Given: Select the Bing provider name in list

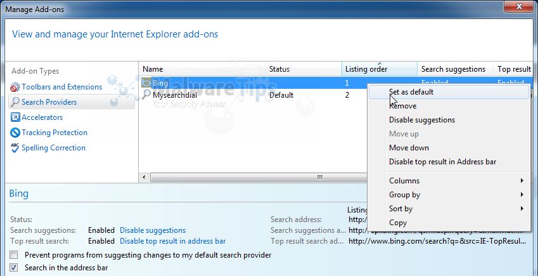Looking at the screenshot, I should pyautogui.click(x=160, y=83).
